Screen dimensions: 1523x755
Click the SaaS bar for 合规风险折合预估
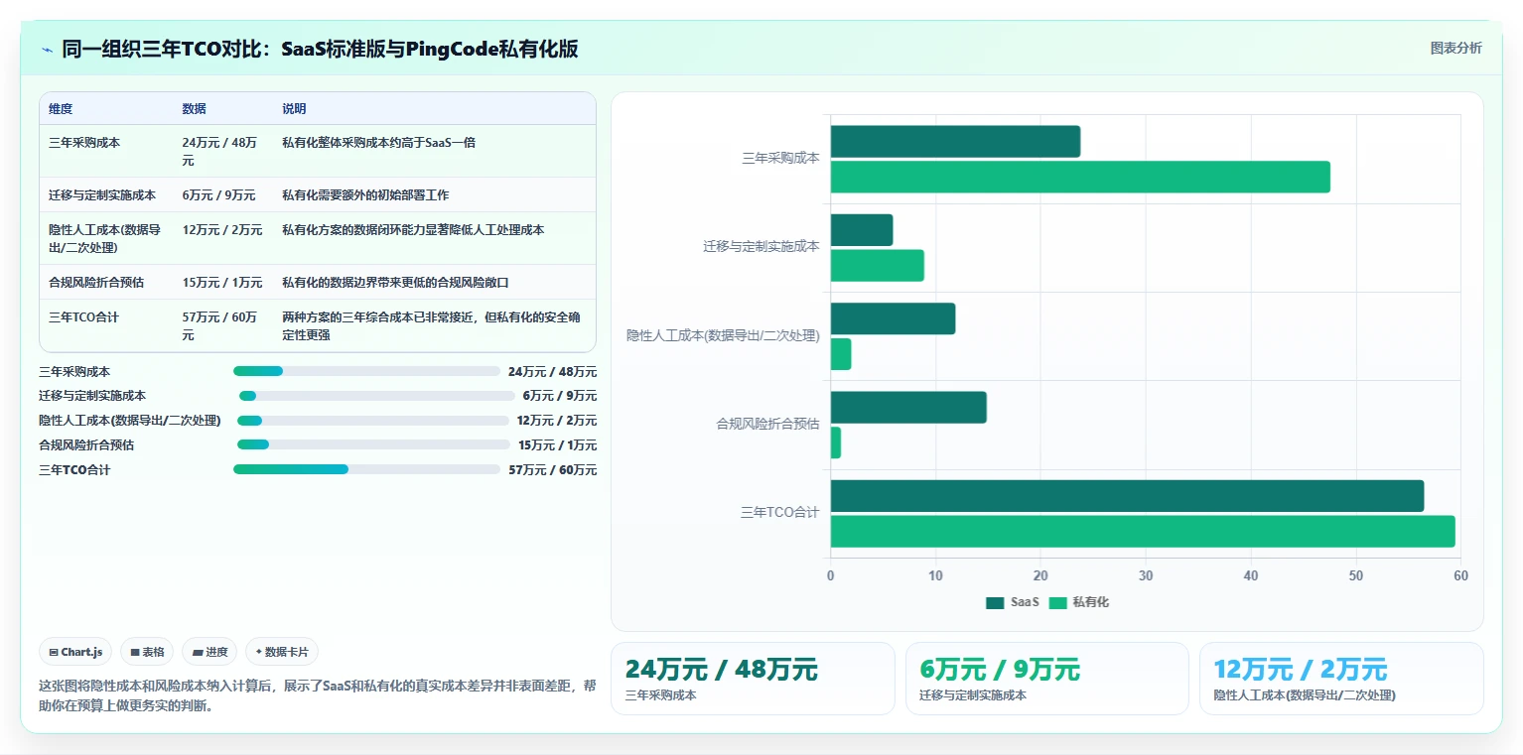[908, 408]
